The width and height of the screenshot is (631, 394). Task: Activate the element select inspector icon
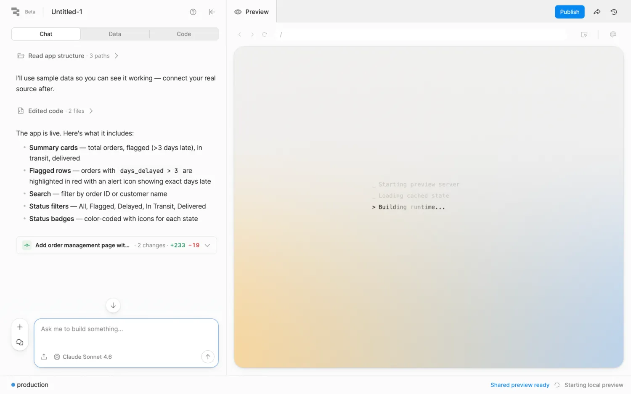584,34
